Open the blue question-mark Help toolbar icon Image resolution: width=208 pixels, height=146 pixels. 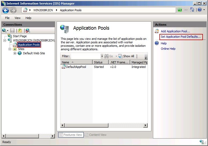(x=200, y=10)
